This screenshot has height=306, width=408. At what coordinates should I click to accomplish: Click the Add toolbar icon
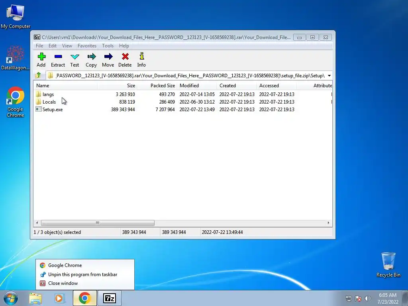click(41, 60)
